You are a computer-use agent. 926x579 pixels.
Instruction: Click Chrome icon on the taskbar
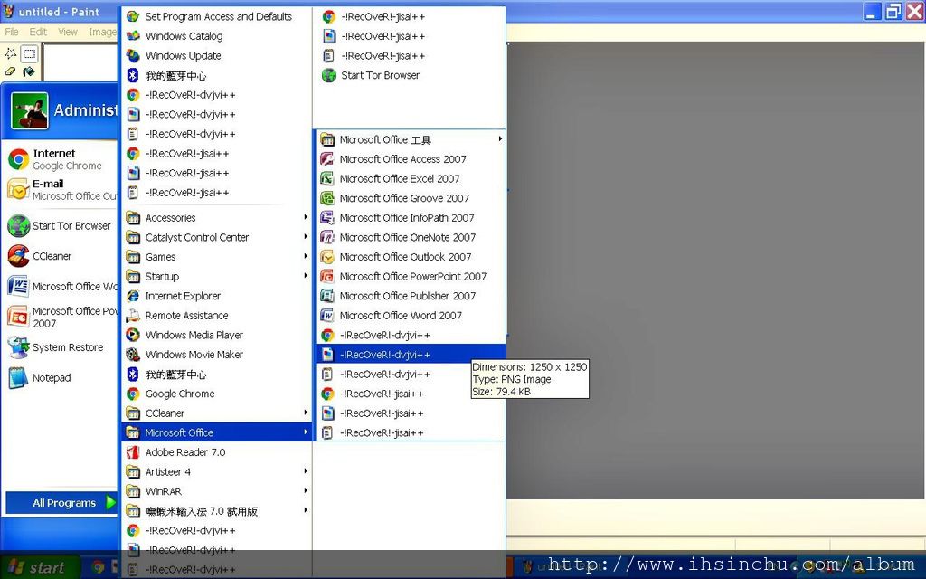click(x=98, y=568)
